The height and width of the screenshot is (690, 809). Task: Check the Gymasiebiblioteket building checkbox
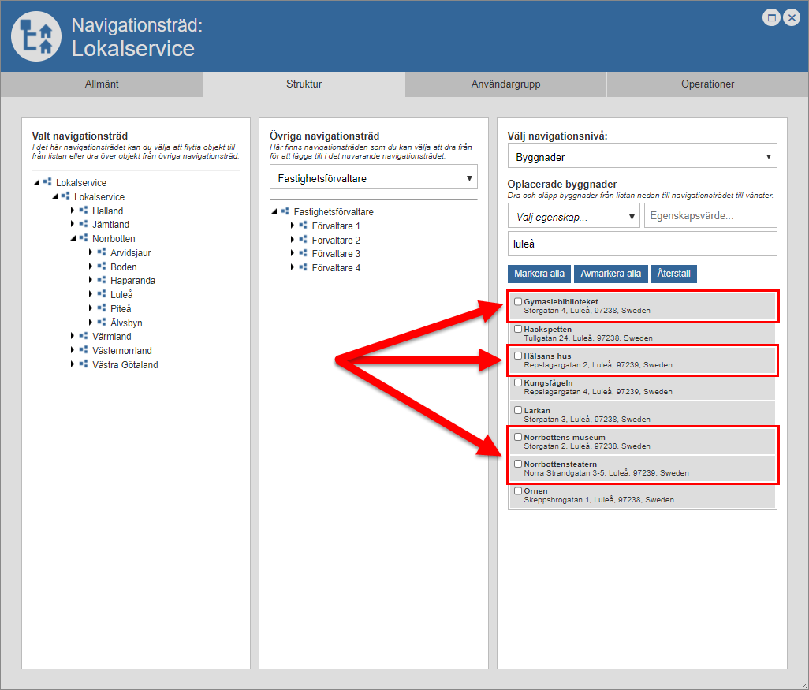pos(518,301)
